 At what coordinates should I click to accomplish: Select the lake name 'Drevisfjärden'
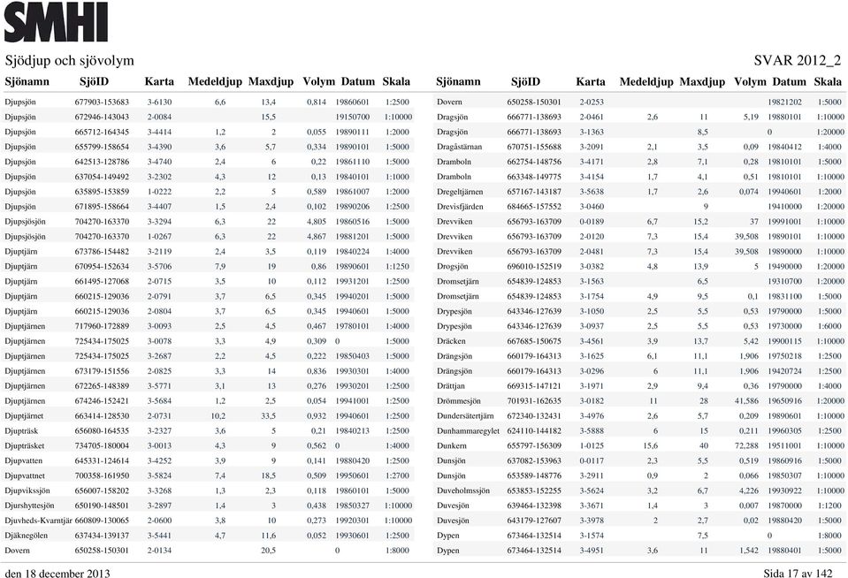[460, 207]
